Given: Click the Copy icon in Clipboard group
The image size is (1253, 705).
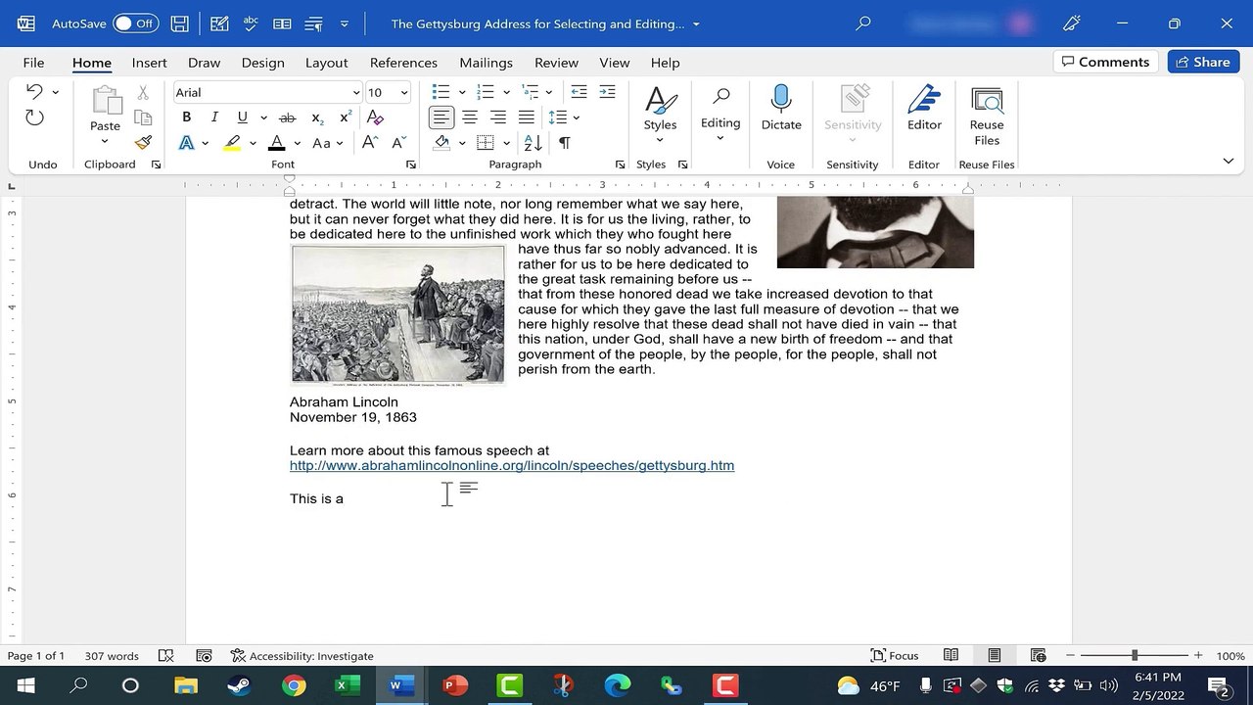Looking at the screenshot, I should coord(143,117).
